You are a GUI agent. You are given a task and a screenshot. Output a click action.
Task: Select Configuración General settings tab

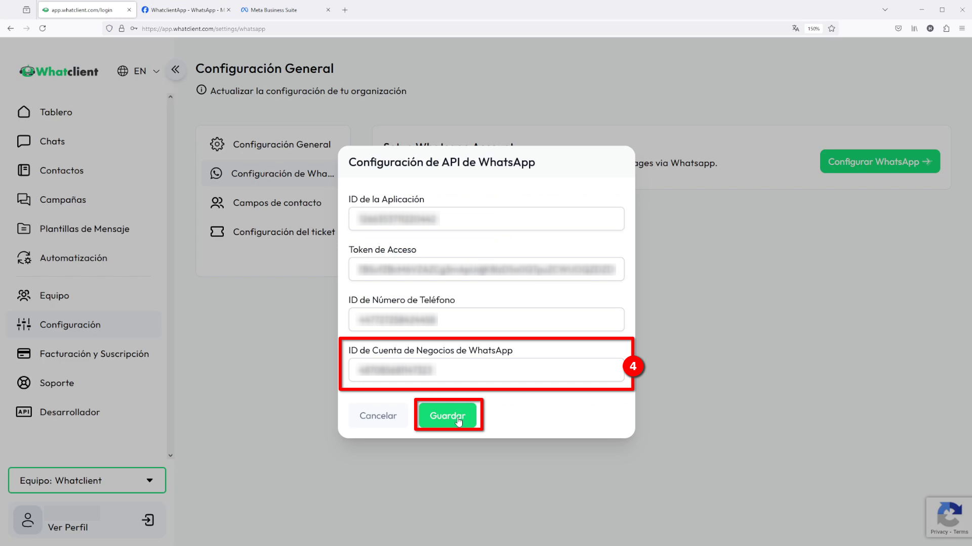[x=273, y=144]
